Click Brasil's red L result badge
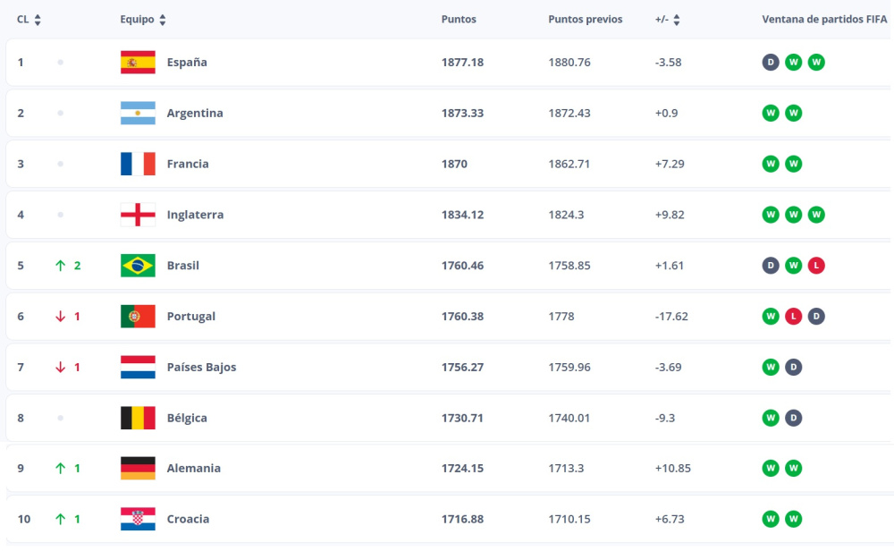894x551 pixels. point(816,266)
